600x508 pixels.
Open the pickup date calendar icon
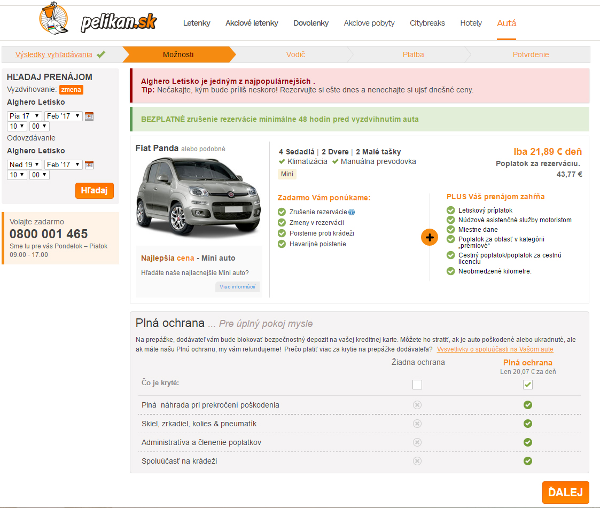[x=89, y=116]
